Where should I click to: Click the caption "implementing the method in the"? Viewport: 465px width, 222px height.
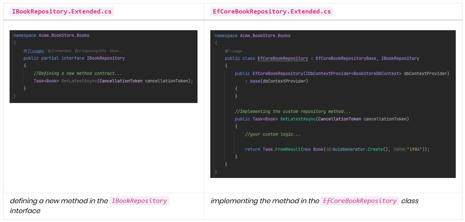(x=265, y=201)
